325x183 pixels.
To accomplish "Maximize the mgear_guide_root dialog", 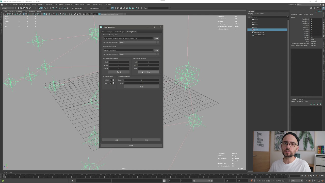I will tap(154, 27).
